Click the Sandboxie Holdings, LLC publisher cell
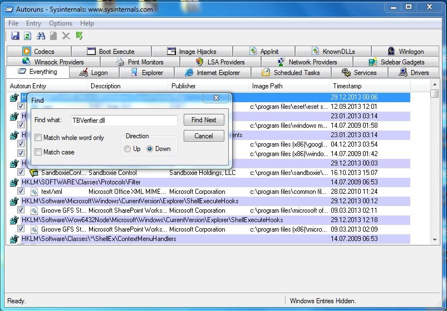447x311 pixels. point(203,173)
